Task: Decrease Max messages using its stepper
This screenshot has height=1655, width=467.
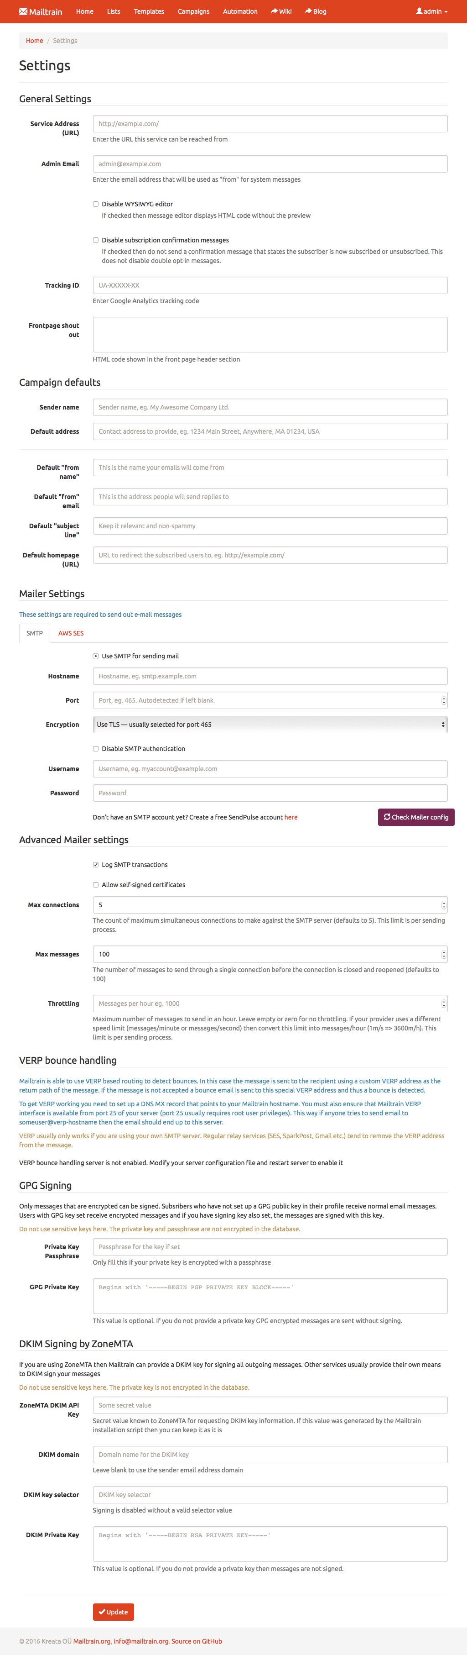Action: coord(443,956)
